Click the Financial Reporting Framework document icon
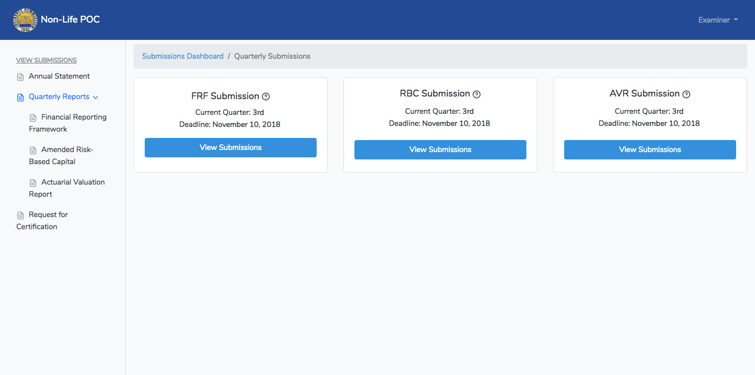Image resolution: width=755 pixels, height=375 pixels. point(33,117)
